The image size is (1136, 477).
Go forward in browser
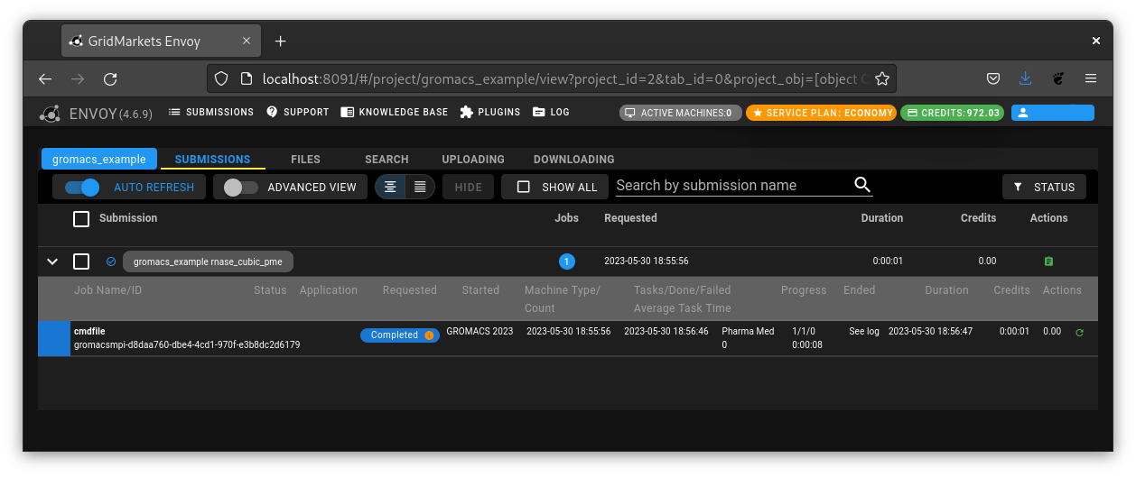(x=78, y=79)
